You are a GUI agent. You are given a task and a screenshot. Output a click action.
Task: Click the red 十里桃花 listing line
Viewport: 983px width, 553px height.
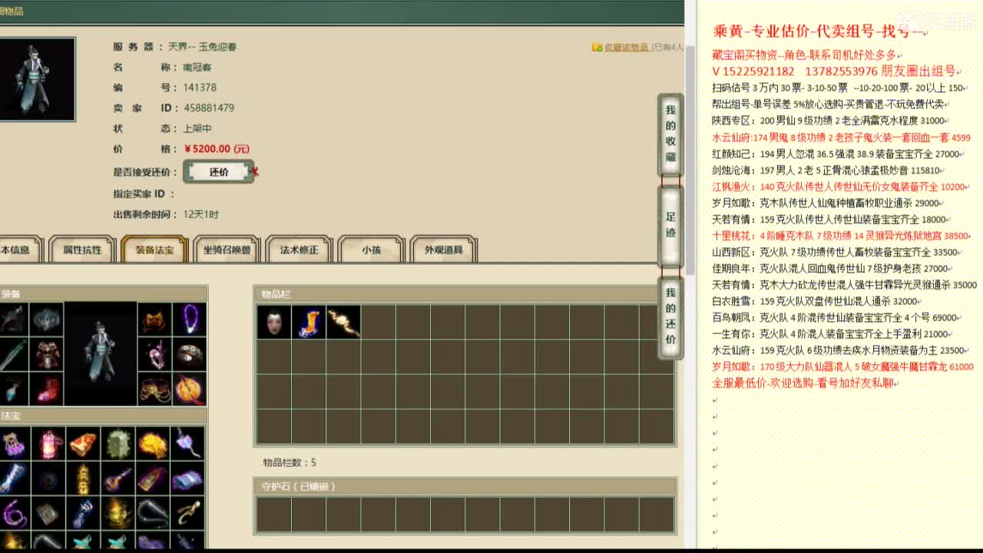842,236
